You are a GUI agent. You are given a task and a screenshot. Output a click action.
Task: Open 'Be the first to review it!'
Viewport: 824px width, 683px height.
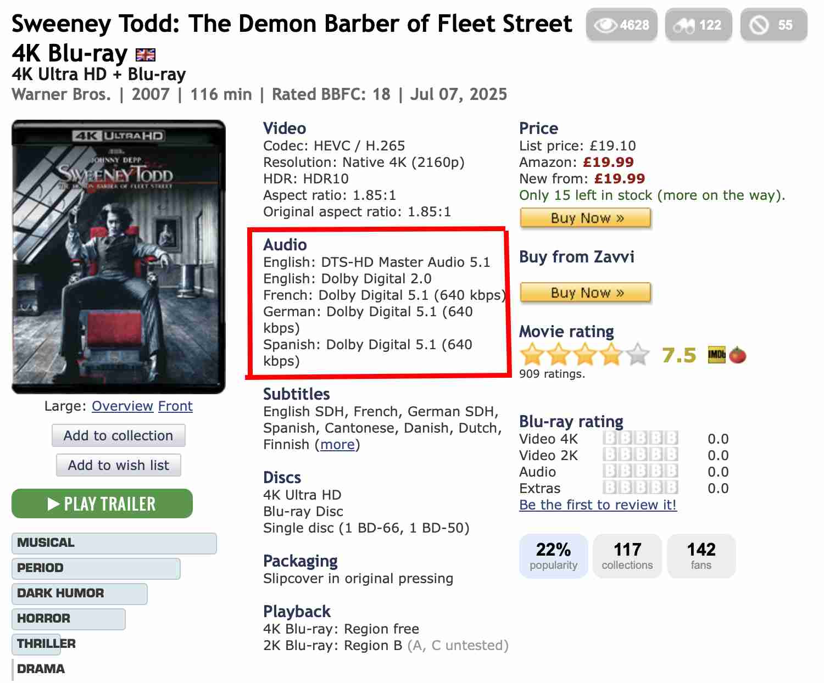point(598,505)
